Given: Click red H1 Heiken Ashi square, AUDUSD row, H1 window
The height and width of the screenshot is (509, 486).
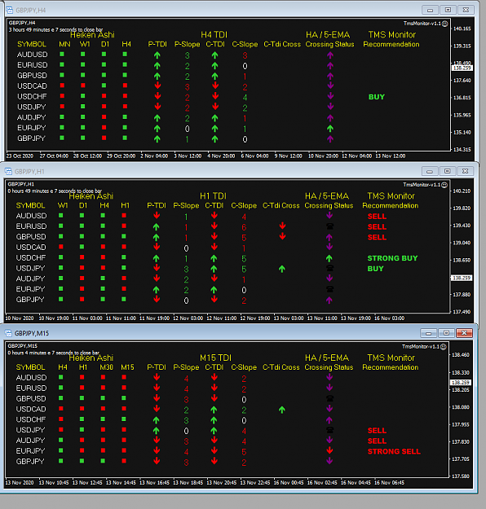Looking at the screenshot, I should (124, 215).
